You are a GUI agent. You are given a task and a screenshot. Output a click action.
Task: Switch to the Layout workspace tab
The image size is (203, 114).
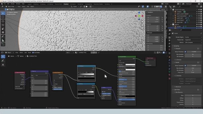(29, 4)
